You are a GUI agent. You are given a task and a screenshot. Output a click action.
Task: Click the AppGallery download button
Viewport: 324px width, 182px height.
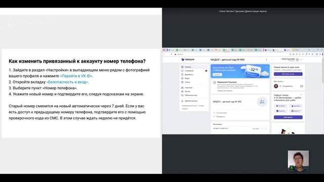pyautogui.click(x=280, y=111)
